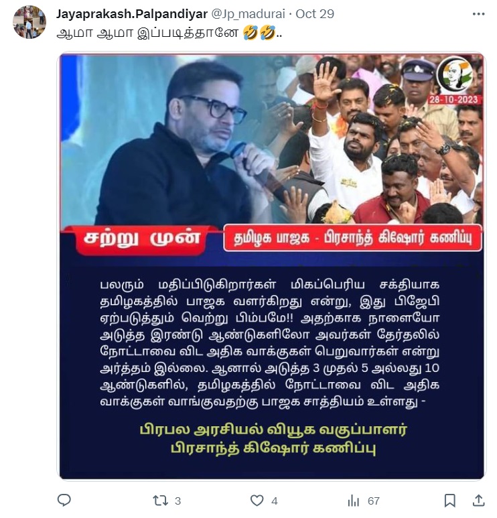Click the round logo on the image
Image resolution: width=497 pixels, height=518 pixels.
pyautogui.click(x=455, y=75)
